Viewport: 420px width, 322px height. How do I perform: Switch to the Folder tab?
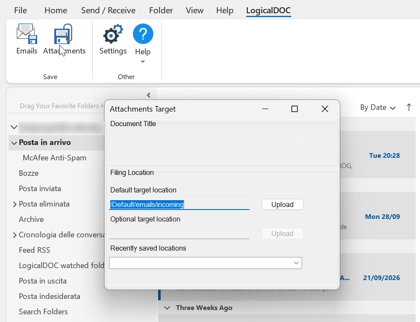click(x=161, y=10)
